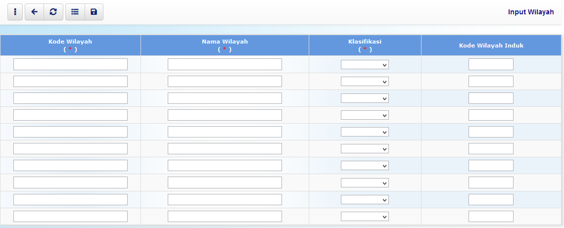Click the back arrow icon
This screenshot has height=228, width=564.
[34, 12]
